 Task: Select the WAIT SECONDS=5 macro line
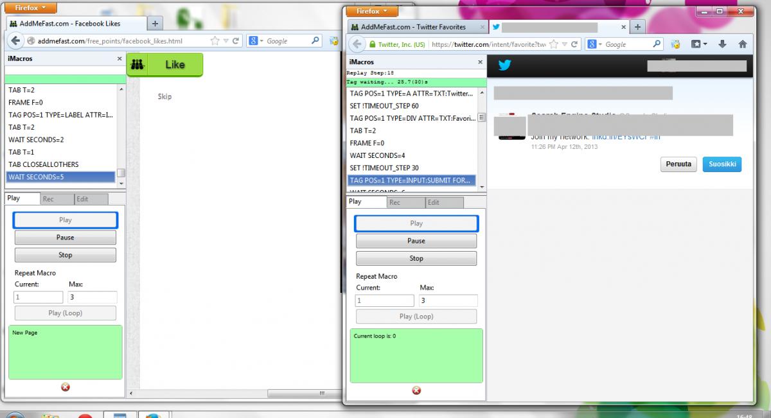pos(61,177)
